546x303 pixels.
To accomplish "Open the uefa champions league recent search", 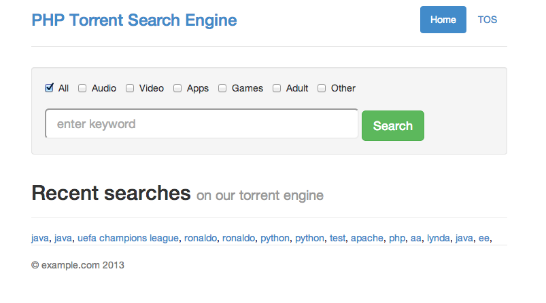I will coord(128,238).
